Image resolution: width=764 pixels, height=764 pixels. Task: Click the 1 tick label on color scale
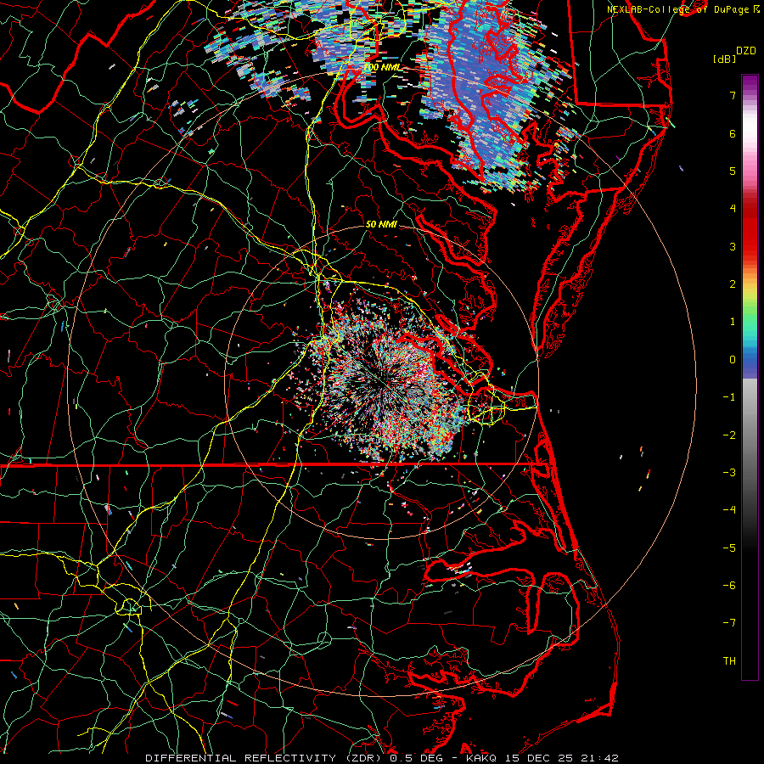click(733, 322)
